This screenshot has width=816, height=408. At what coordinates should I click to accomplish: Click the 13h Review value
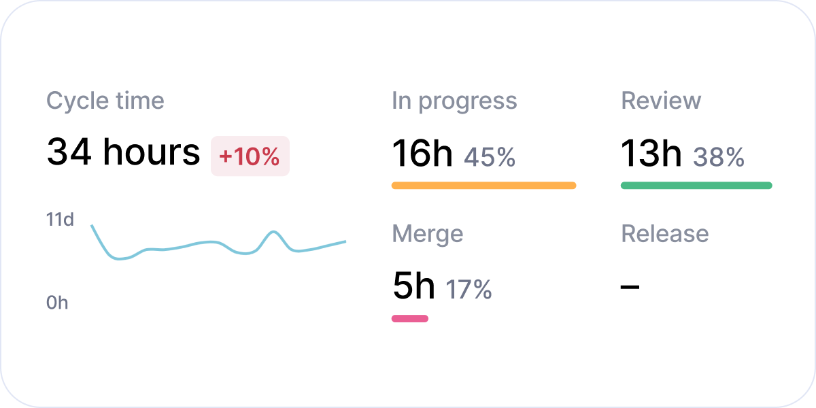pos(651,154)
